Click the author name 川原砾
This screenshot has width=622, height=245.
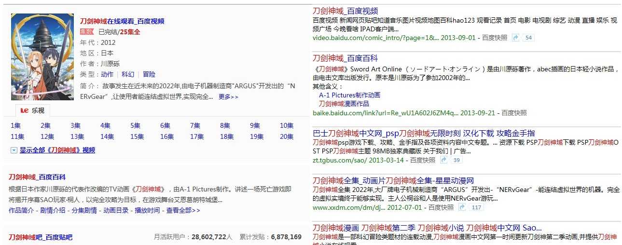[110, 64]
